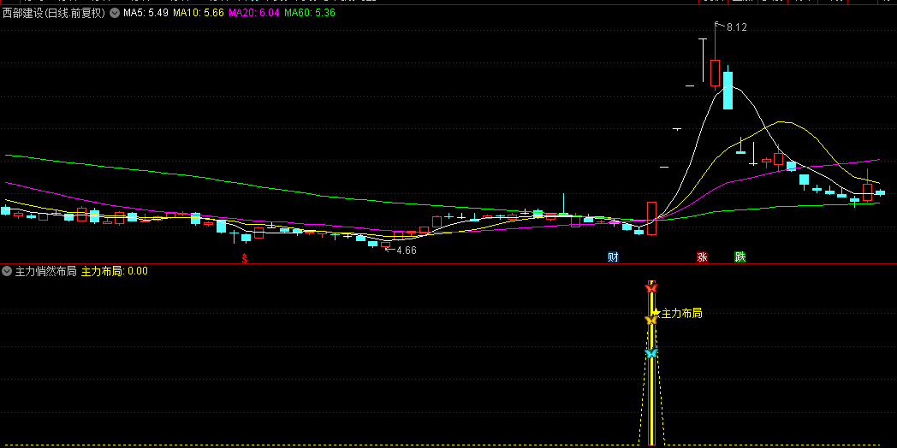Select the tall red breakout candle above the indicator spike

click(651, 218)
